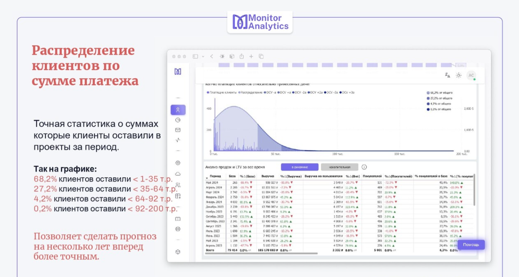
Task: Click the theme brightness icon near the avatar
Action: (x=458, y=75)
